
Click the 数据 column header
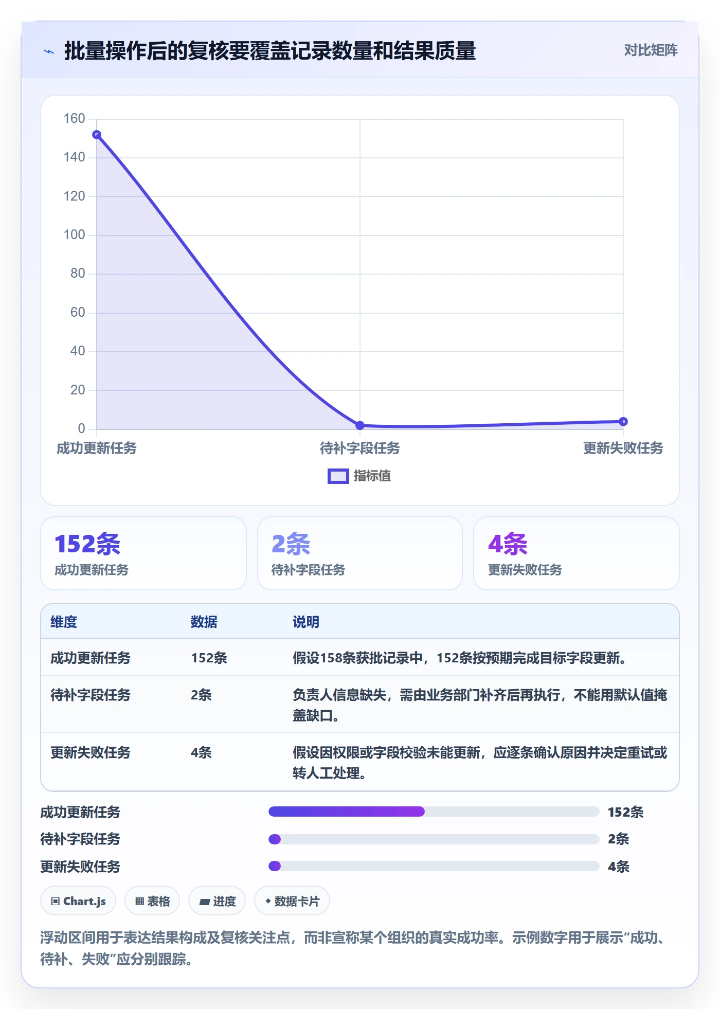coord(204,622)
